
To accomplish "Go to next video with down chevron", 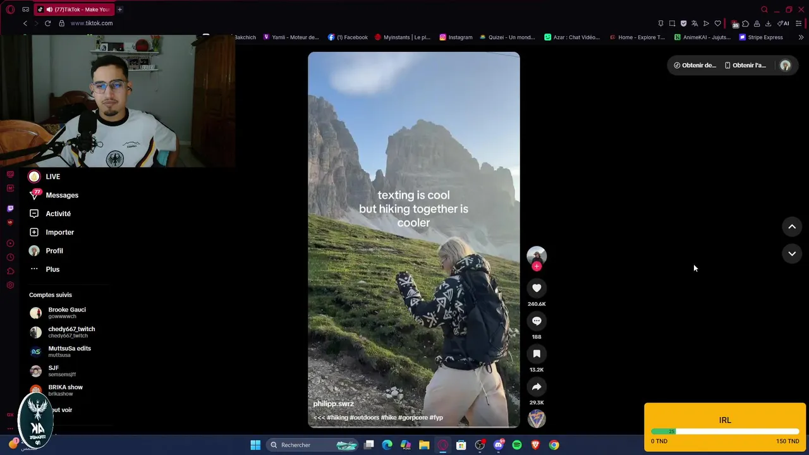I will (x=792, y=253).
